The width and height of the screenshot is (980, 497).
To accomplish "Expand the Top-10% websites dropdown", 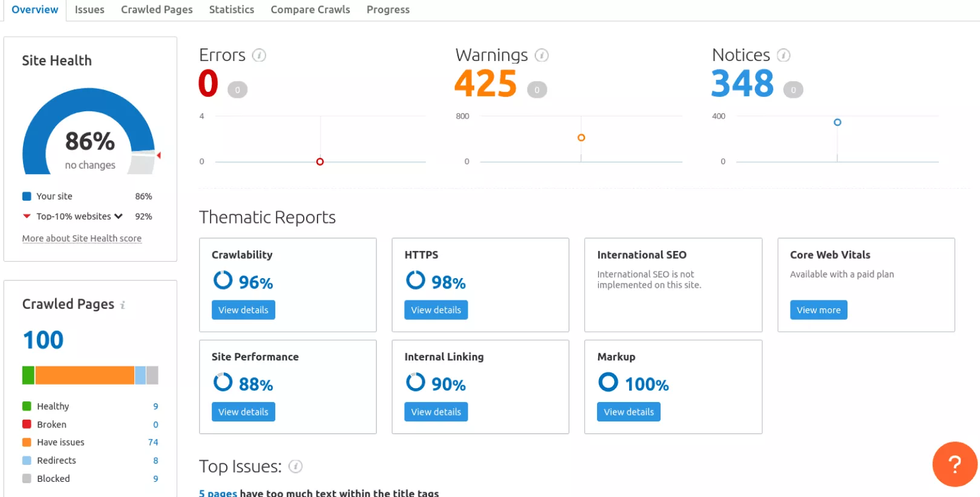I will (119, 216).
